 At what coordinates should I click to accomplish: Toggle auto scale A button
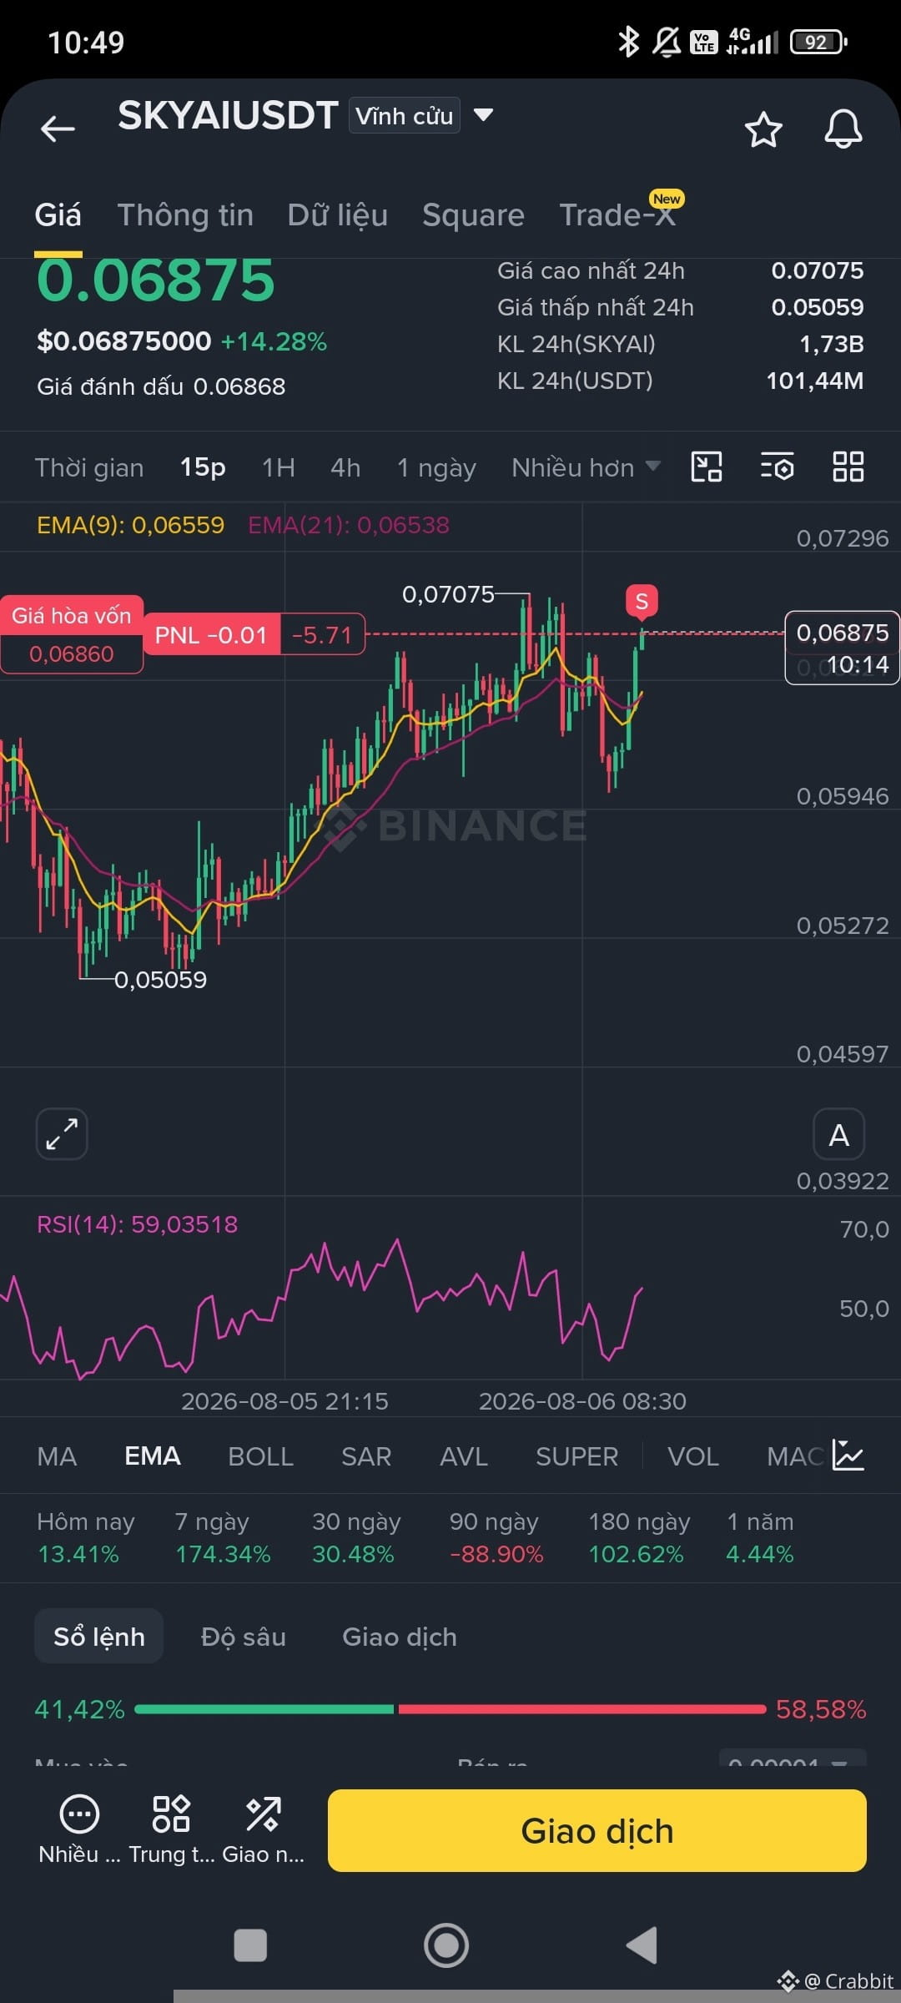pos(838,1134)
